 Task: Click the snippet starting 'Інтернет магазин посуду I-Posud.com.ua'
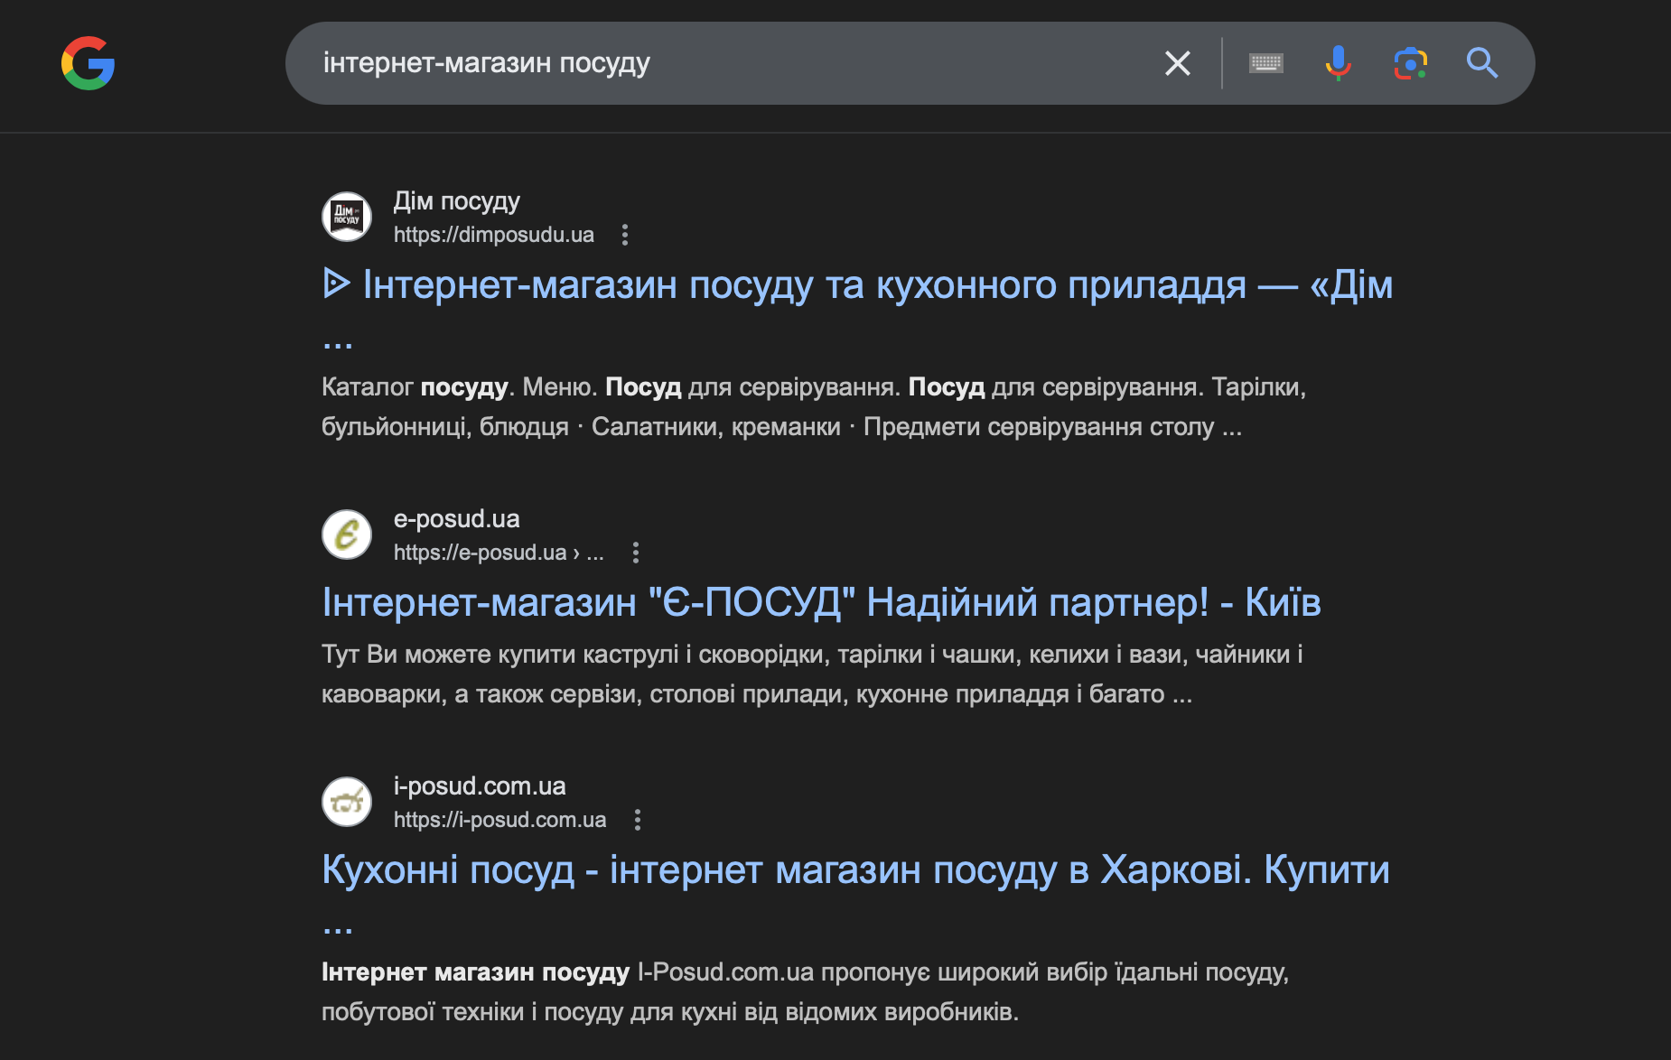(805, 991)
